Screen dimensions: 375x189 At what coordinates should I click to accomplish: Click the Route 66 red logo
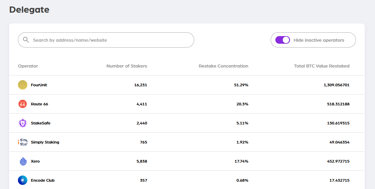[23, 104]
